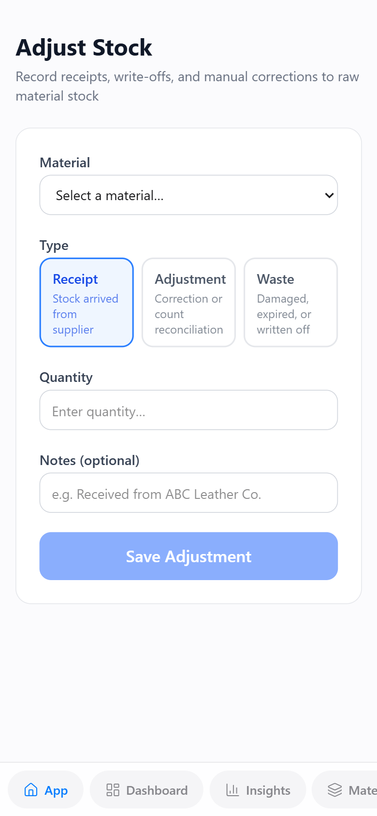The width and height of the screenshot is (377, 816).
Task: Pick the Waste type card
Action: coord(290,302)
